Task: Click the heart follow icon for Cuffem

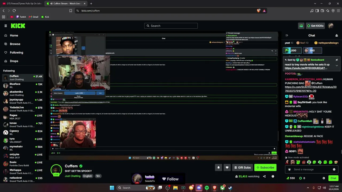Action: click(x=227, y=167)
